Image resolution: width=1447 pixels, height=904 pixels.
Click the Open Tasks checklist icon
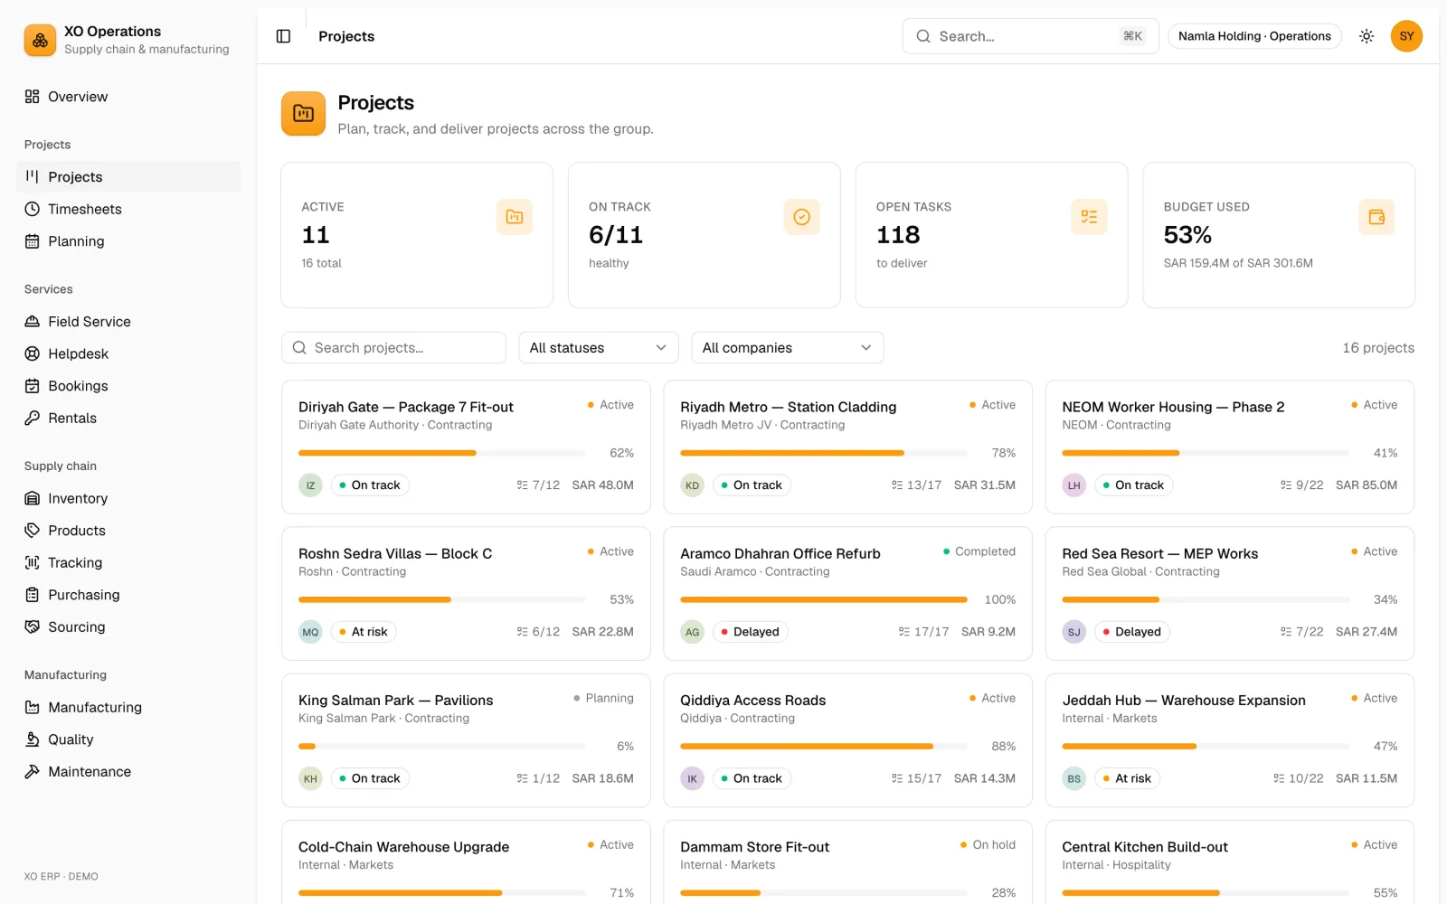coord(1089,217)
